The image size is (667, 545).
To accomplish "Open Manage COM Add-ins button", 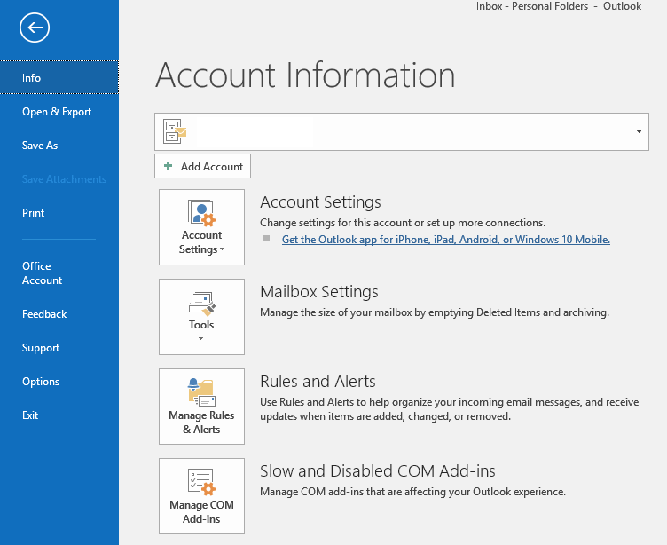I will (x=201, y=496).
